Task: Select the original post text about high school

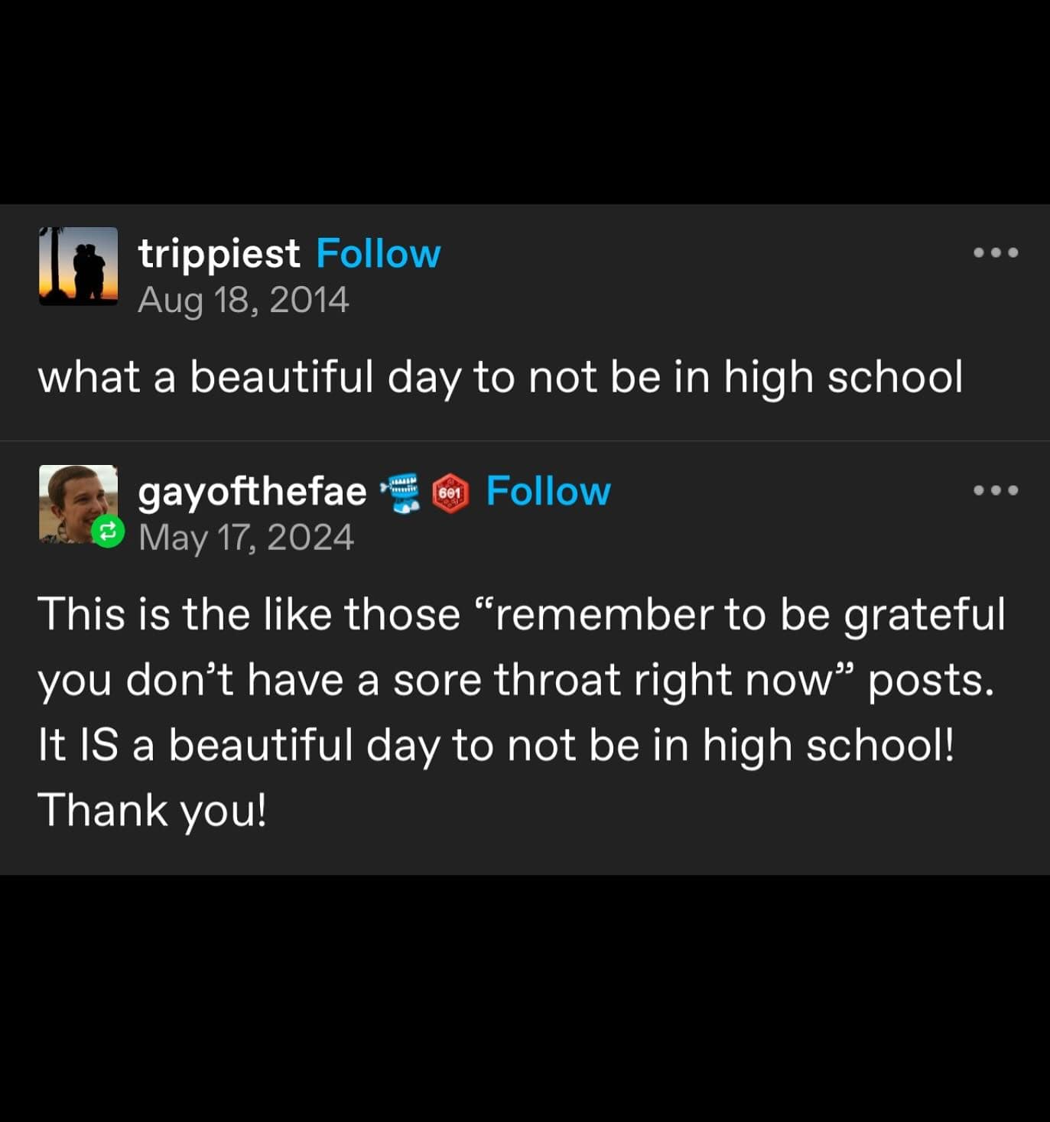Action: (501, 376)
